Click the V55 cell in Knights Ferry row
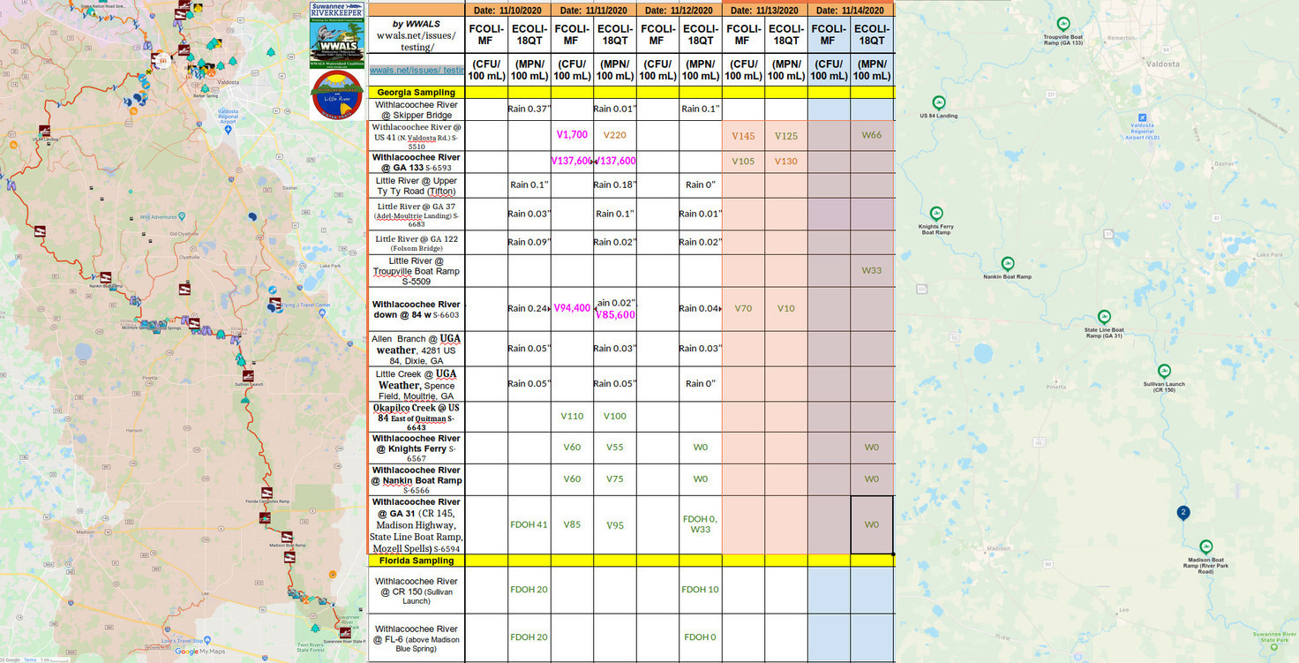Viewport: 1299px width, 663px height. (x=614, y=448)
